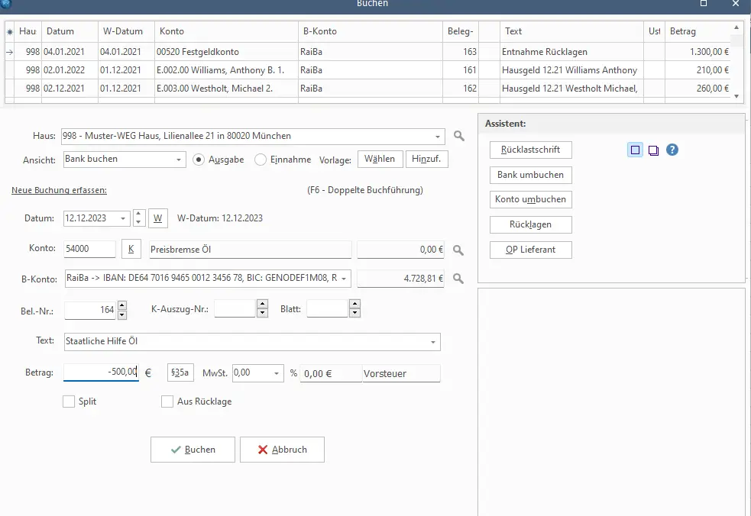This screenshot has height=516, width=751.
Task: Click the 1.300,00 € amount cell
Action: (698, 52)
